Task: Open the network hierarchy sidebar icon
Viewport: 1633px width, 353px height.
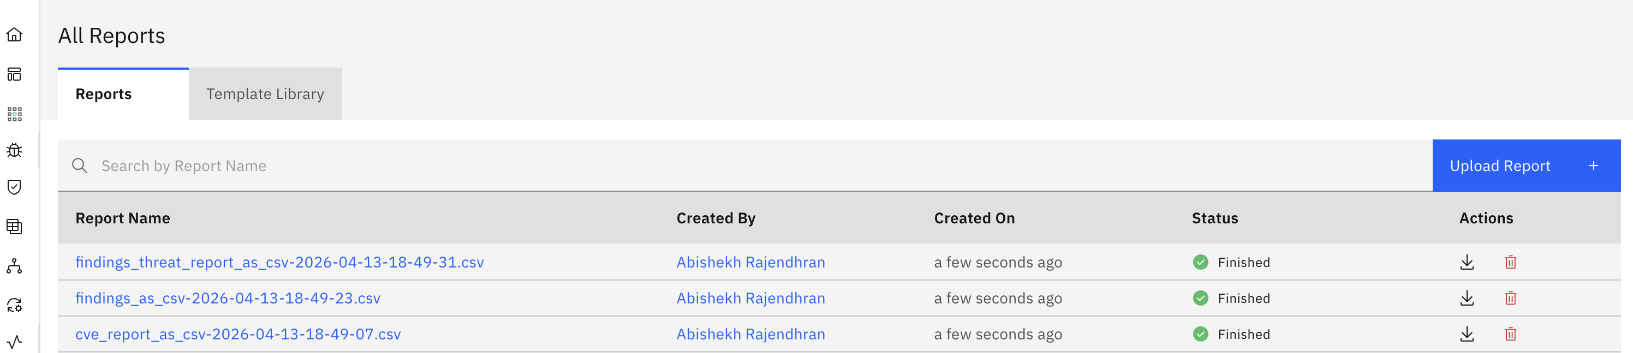Action: (14, 266)
